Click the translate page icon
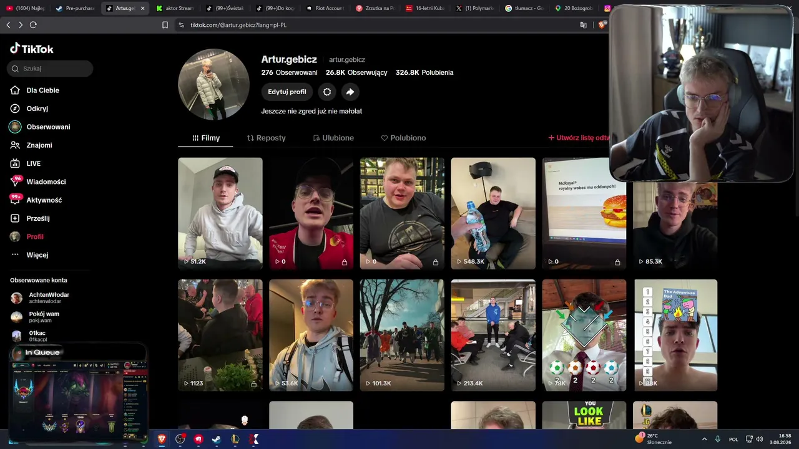Image resolution: width=799 pixels, height=449 pixels. (583, 25)
